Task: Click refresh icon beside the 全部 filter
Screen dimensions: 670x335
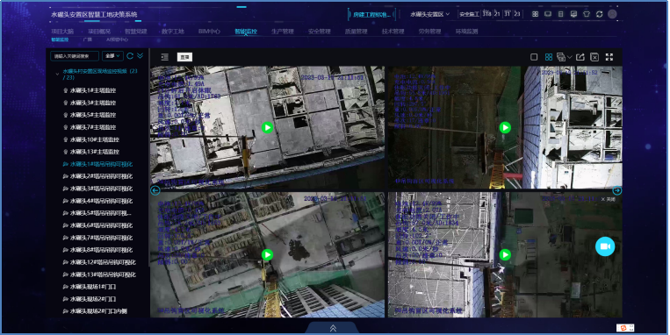Action: pyautogui.click(x=130, y=56)
